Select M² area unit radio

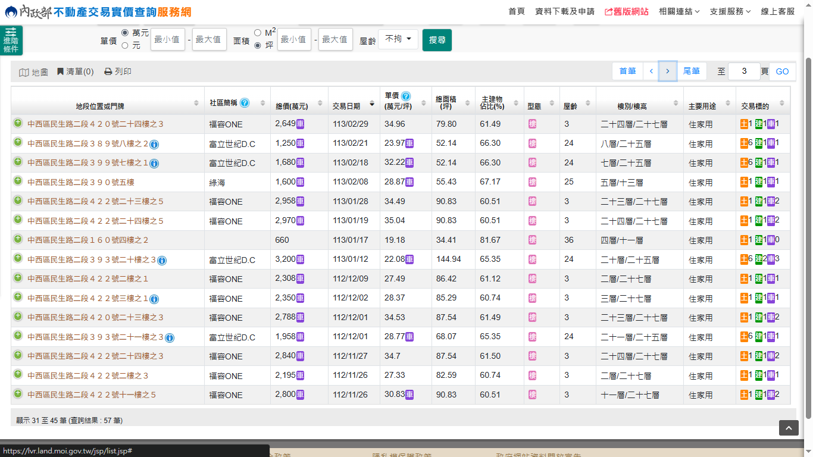(x=258, y=33)
